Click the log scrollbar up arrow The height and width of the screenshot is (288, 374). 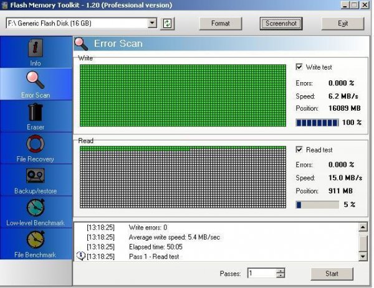point(363,227)
